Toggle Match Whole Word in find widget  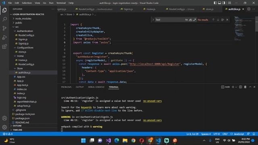pyautogui.click(x=191, y=20)
